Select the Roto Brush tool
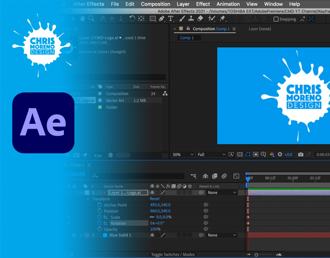This screenshot has height=258, width=330. pyautogui.click(x=211, y=19)
